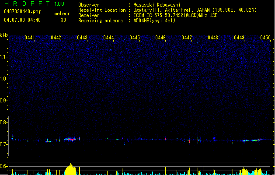Click the kHz axis unit label
275x175 pixels.
(4, 35)
